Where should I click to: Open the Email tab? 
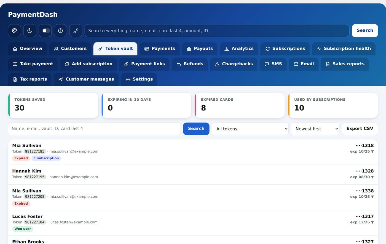[x=304, y=64]
